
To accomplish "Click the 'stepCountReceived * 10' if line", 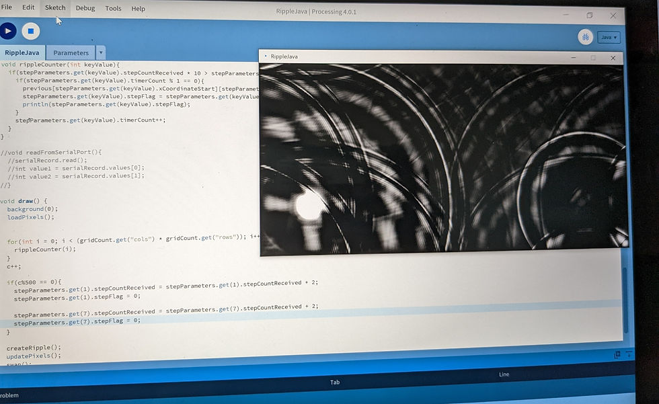I will coord(134,73).
